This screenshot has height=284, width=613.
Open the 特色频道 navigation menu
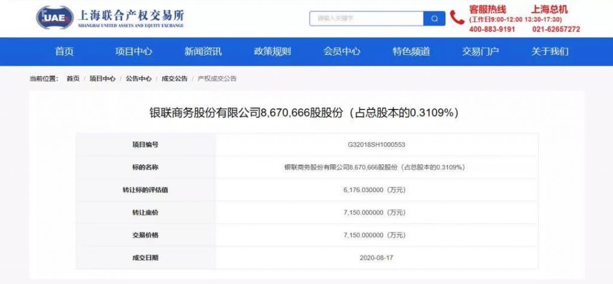tap(411, 51)
